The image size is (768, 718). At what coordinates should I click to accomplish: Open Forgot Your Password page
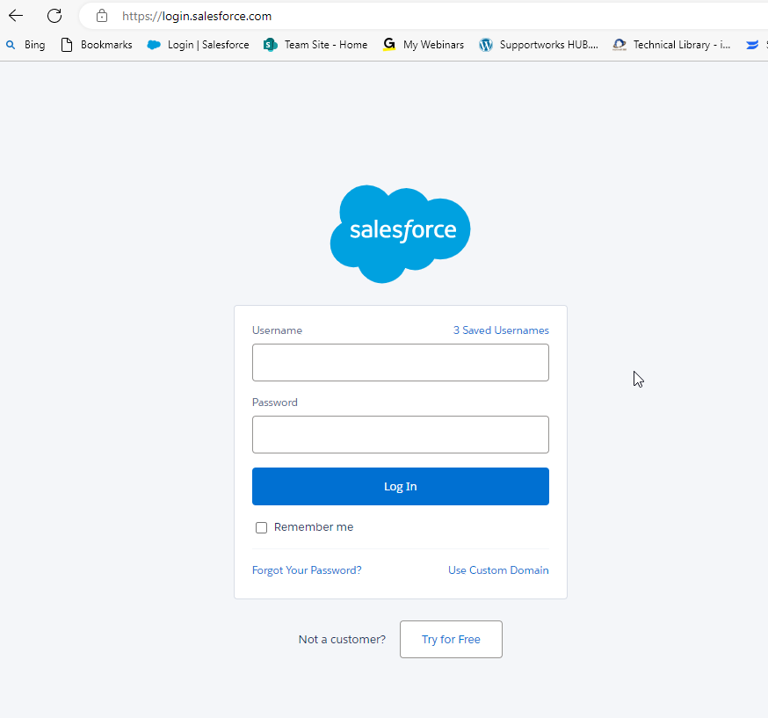pyautogui.click(x=306, y=569)
